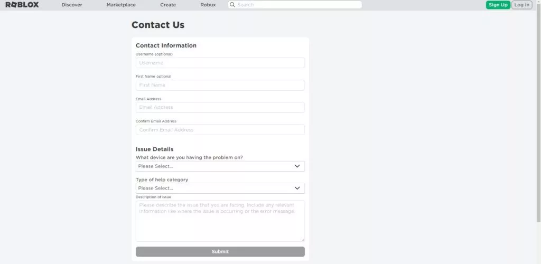Screen dimensions: 541x264
Task: Click the device dropdown chevron arrow
Action: tap(297, 166)
